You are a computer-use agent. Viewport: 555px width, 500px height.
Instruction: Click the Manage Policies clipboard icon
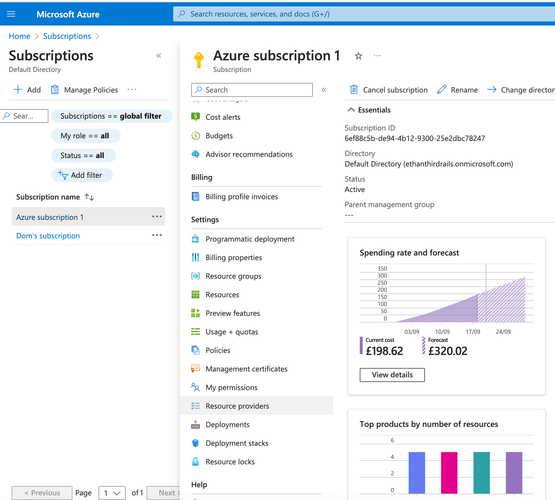click(x=55, y=90)
